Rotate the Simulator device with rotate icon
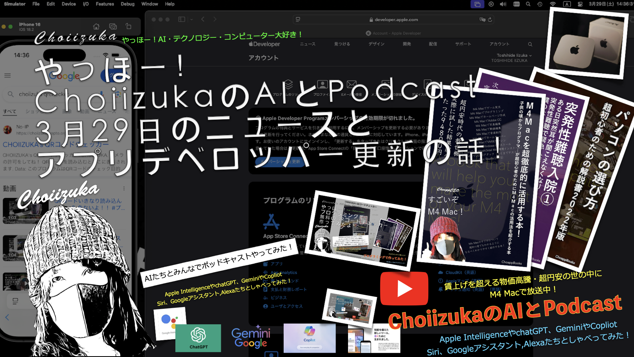Image resolution: width=634 pixels, height=357 pixels. coord(128,26)
